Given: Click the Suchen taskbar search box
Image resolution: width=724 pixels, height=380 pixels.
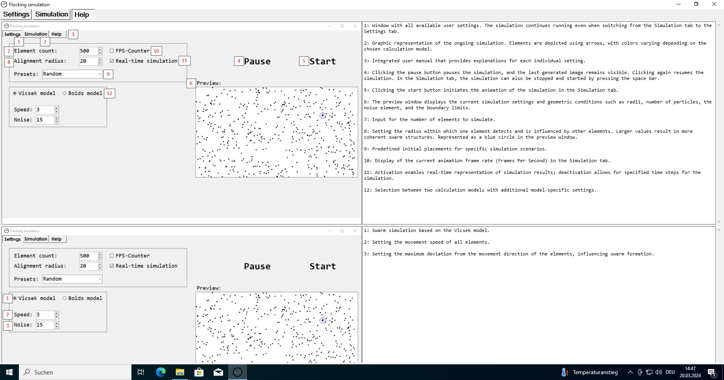Looking at the screenshot, I should click(x=75, y=372).
